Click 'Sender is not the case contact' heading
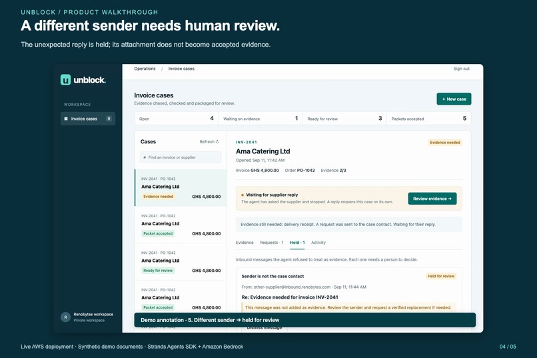This screenshot has height=358, width=537. 272,276
